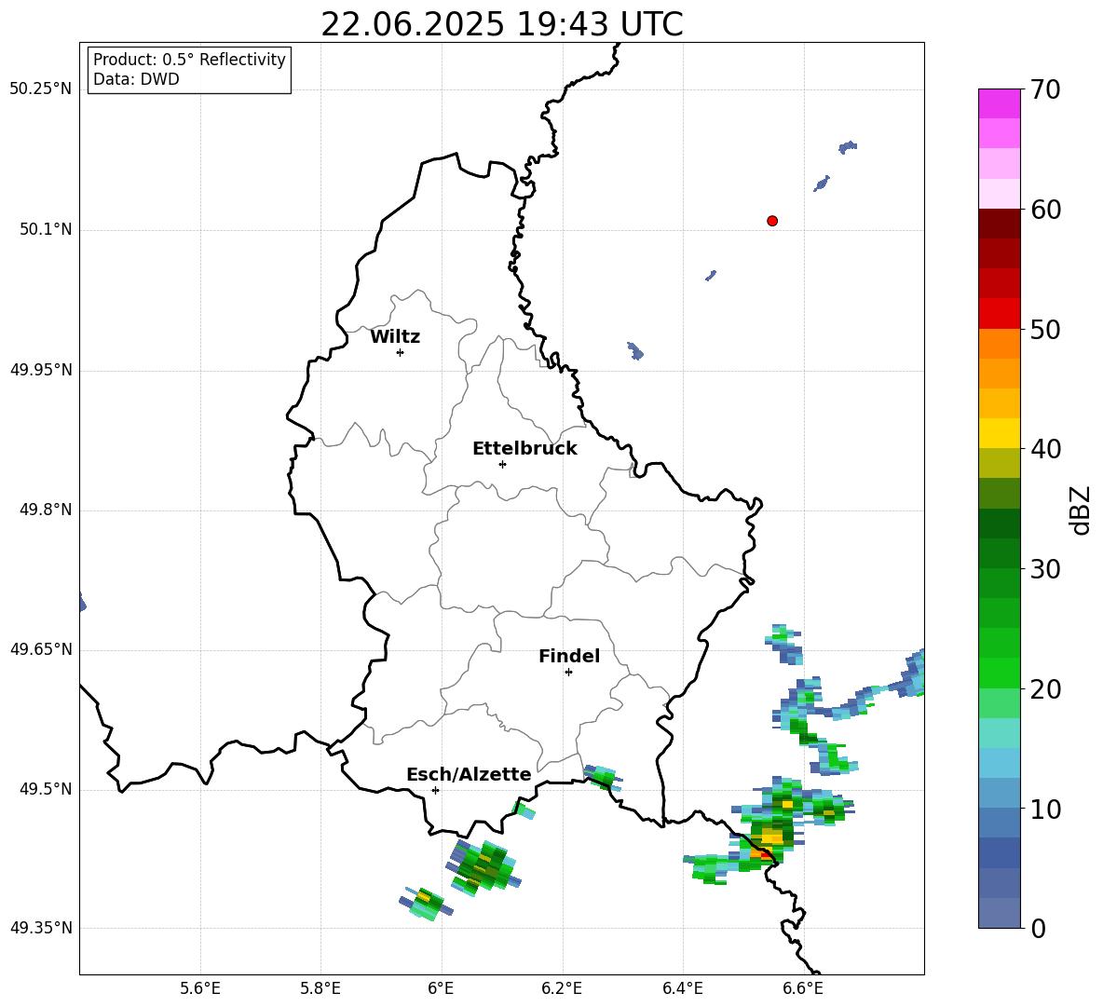Click the colorbar value 0
This screenshot has height=1007, width=1103.
coord(1039,928)
